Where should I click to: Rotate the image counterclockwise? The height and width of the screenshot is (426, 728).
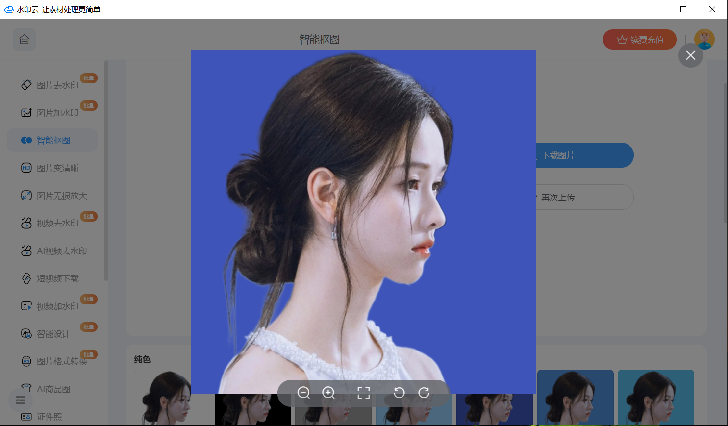click(x=399, y=393)
